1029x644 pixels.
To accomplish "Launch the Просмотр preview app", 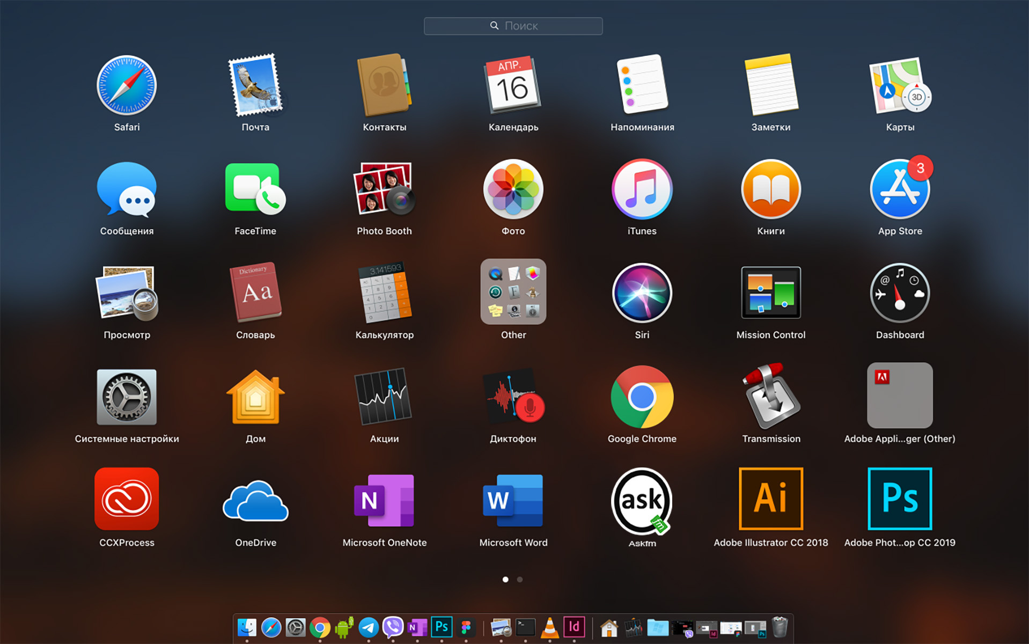I will pyautogui.click(x=127, y=293).
